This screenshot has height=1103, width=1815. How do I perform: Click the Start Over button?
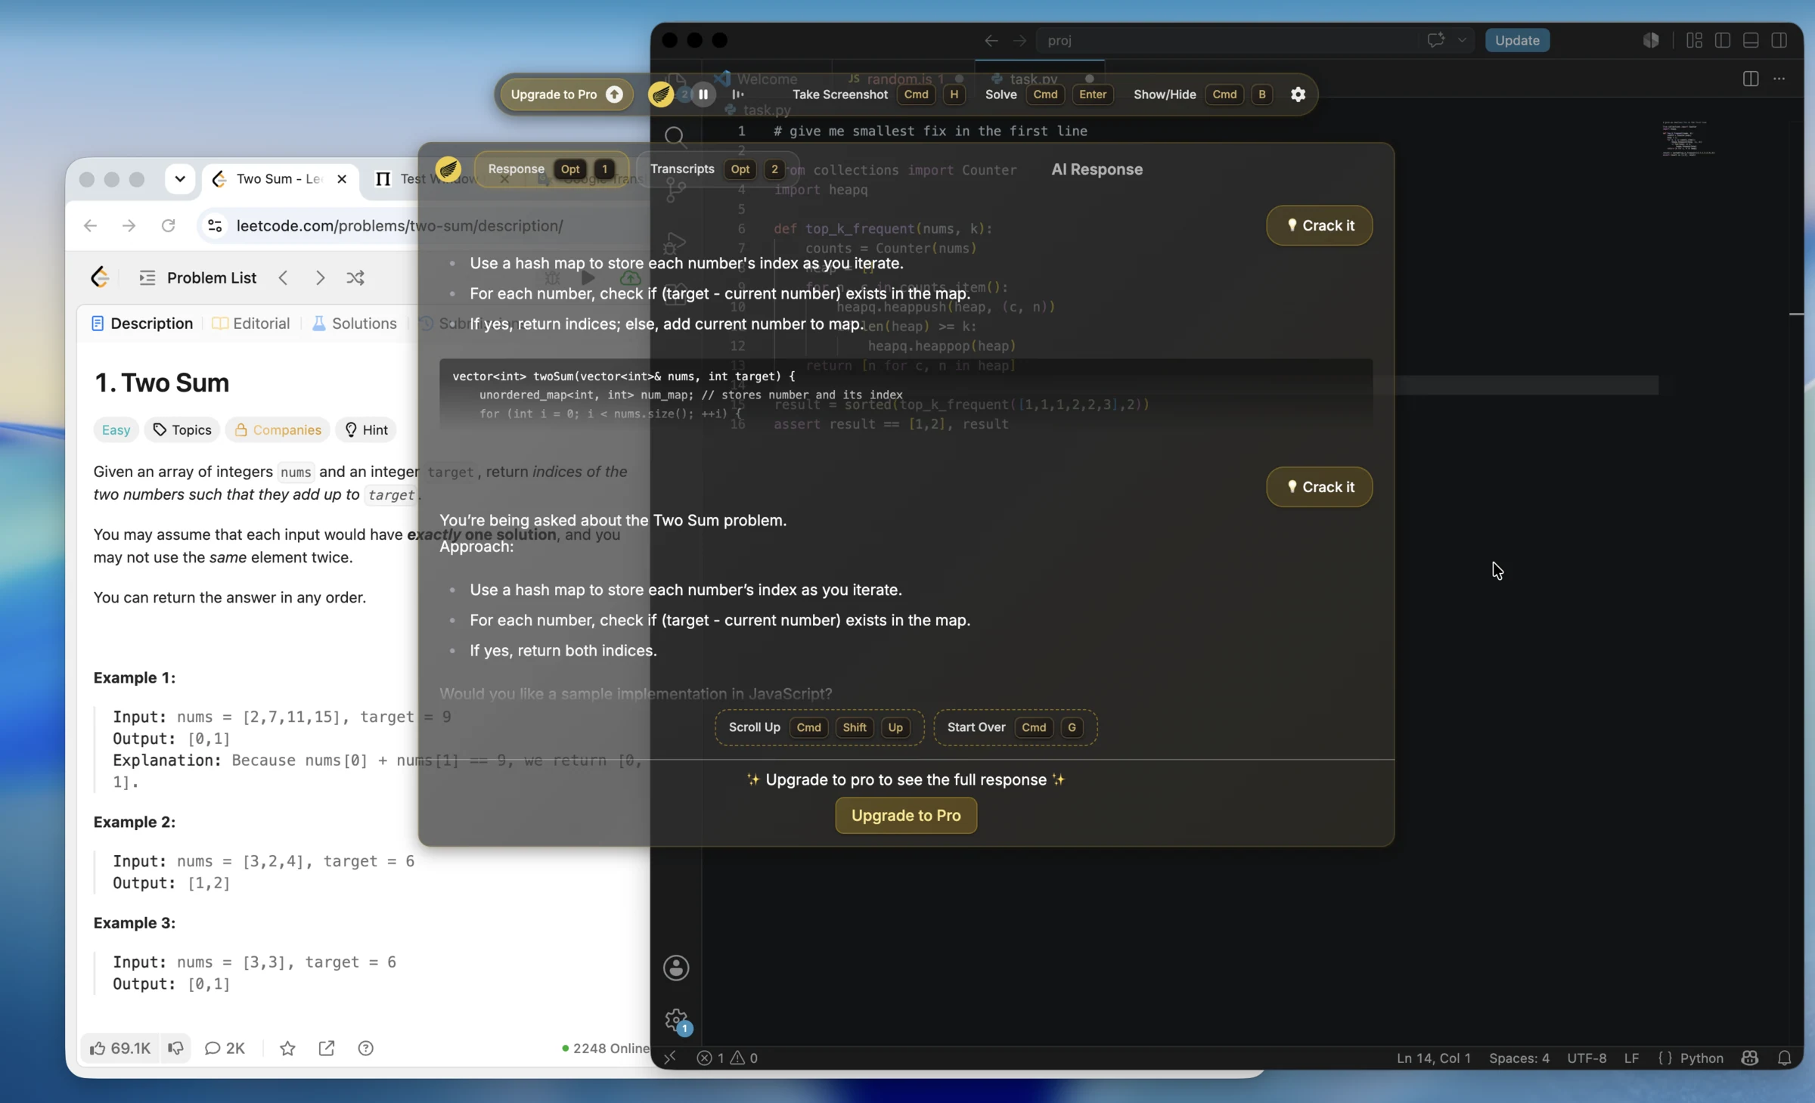1015,727
